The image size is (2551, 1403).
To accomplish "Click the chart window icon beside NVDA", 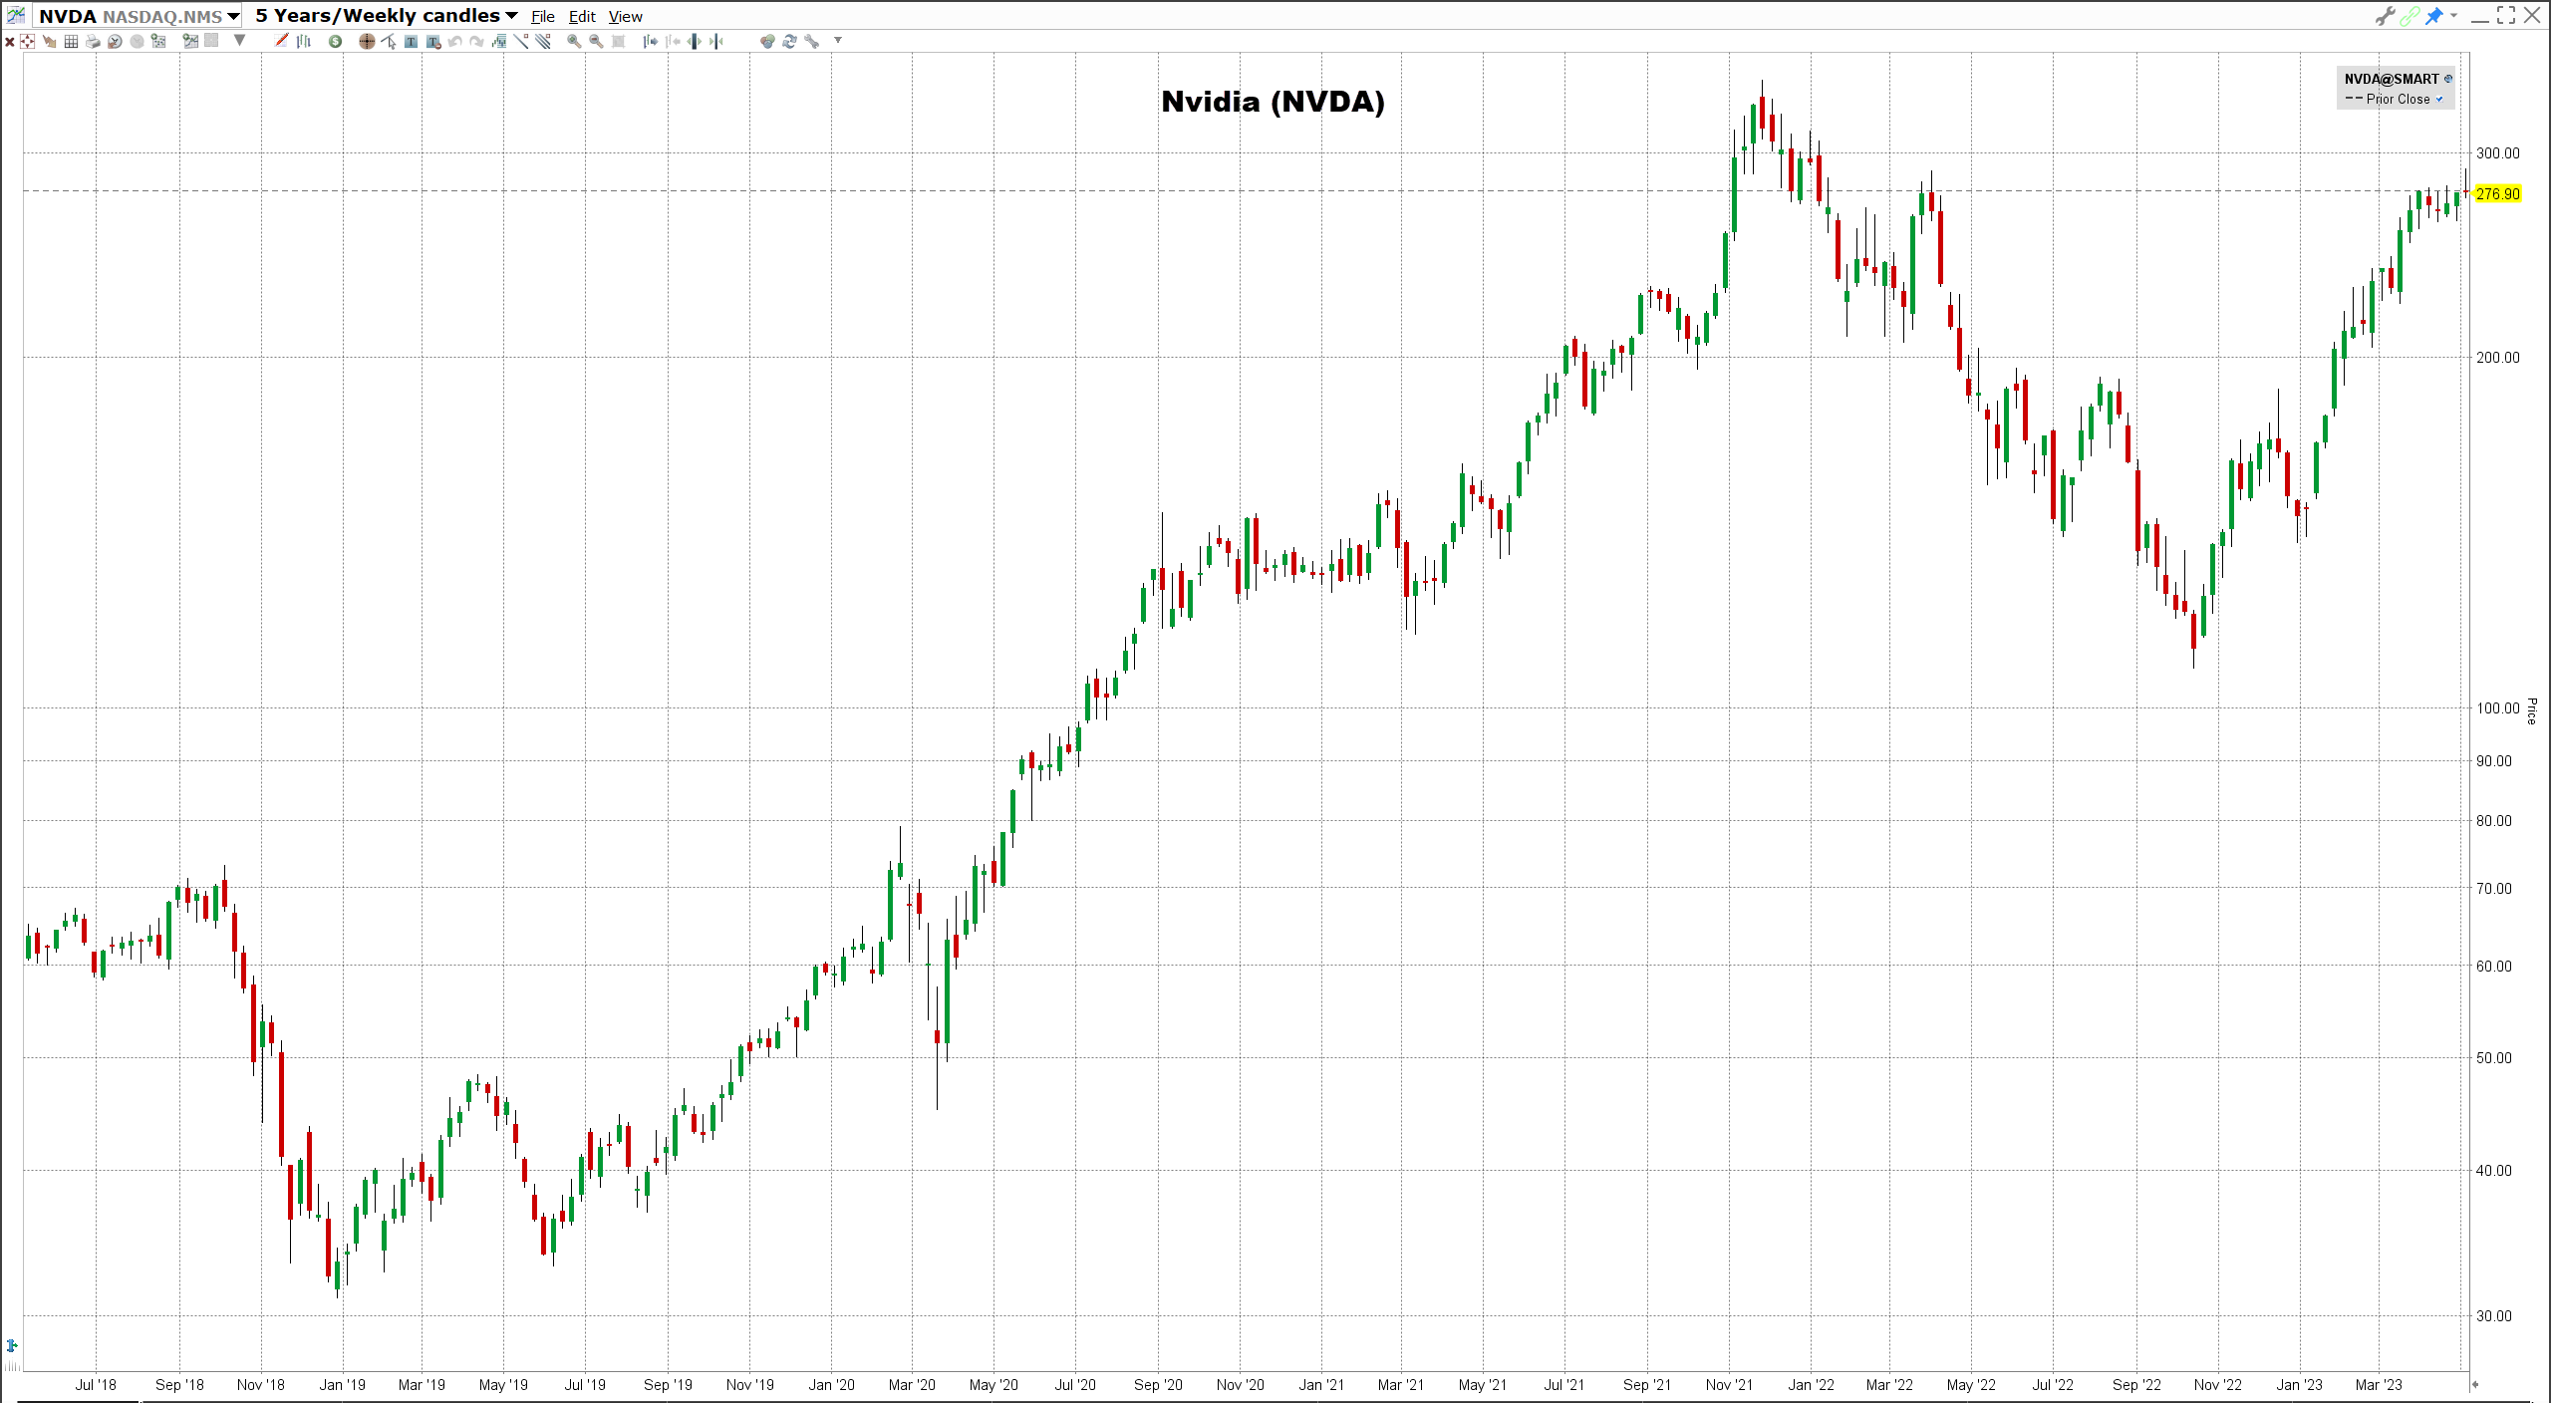I will click(x=16, y=15).
